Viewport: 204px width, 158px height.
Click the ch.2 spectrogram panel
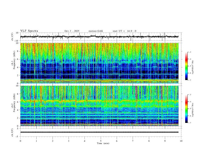(x=99, y=106)
